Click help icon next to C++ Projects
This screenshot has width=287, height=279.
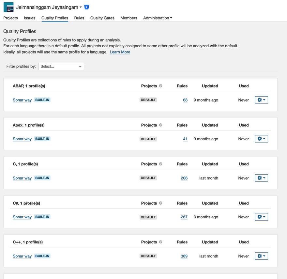point(160,242)
